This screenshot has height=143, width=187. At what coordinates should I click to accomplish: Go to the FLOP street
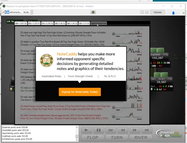point(93,138)
